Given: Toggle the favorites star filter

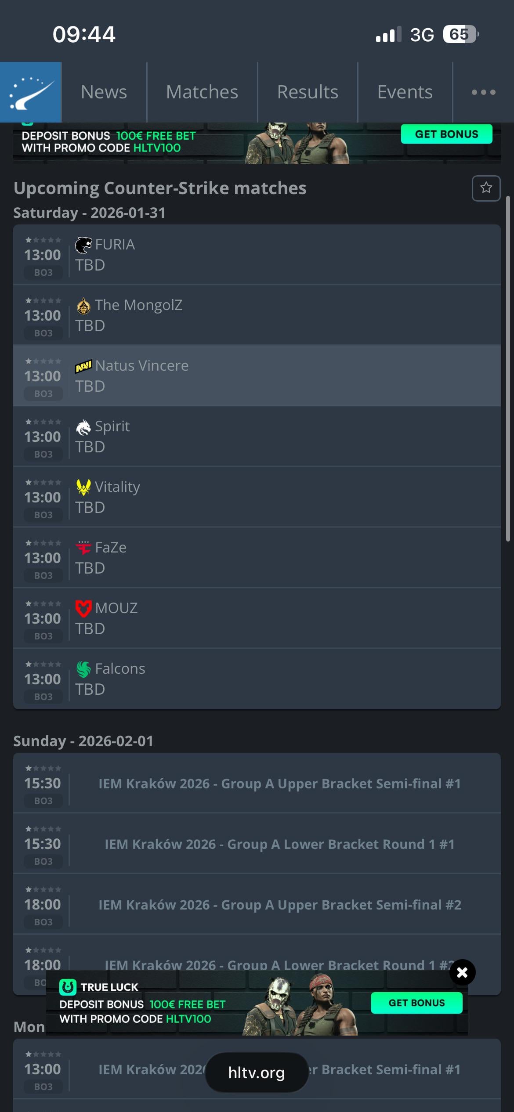Looking at the screenshot, I should pyautogui.click(x=486, y=188).
